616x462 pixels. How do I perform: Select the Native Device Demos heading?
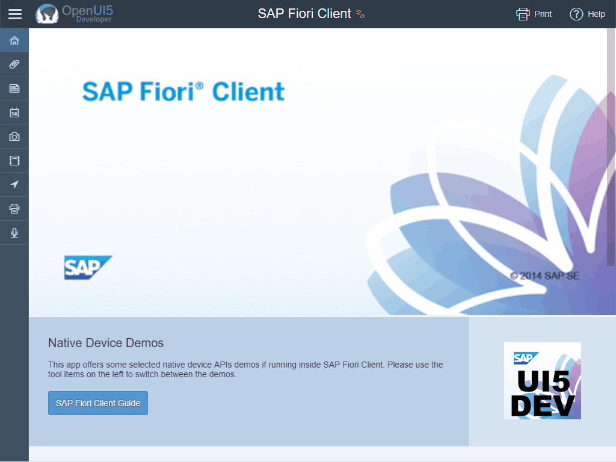(x=106, y=343)
